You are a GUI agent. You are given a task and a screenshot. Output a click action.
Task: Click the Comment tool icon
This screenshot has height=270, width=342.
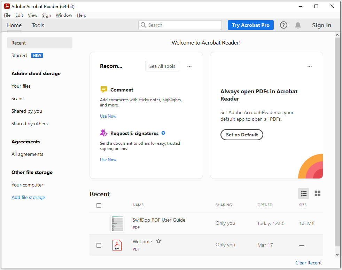[x=103, y=89]
